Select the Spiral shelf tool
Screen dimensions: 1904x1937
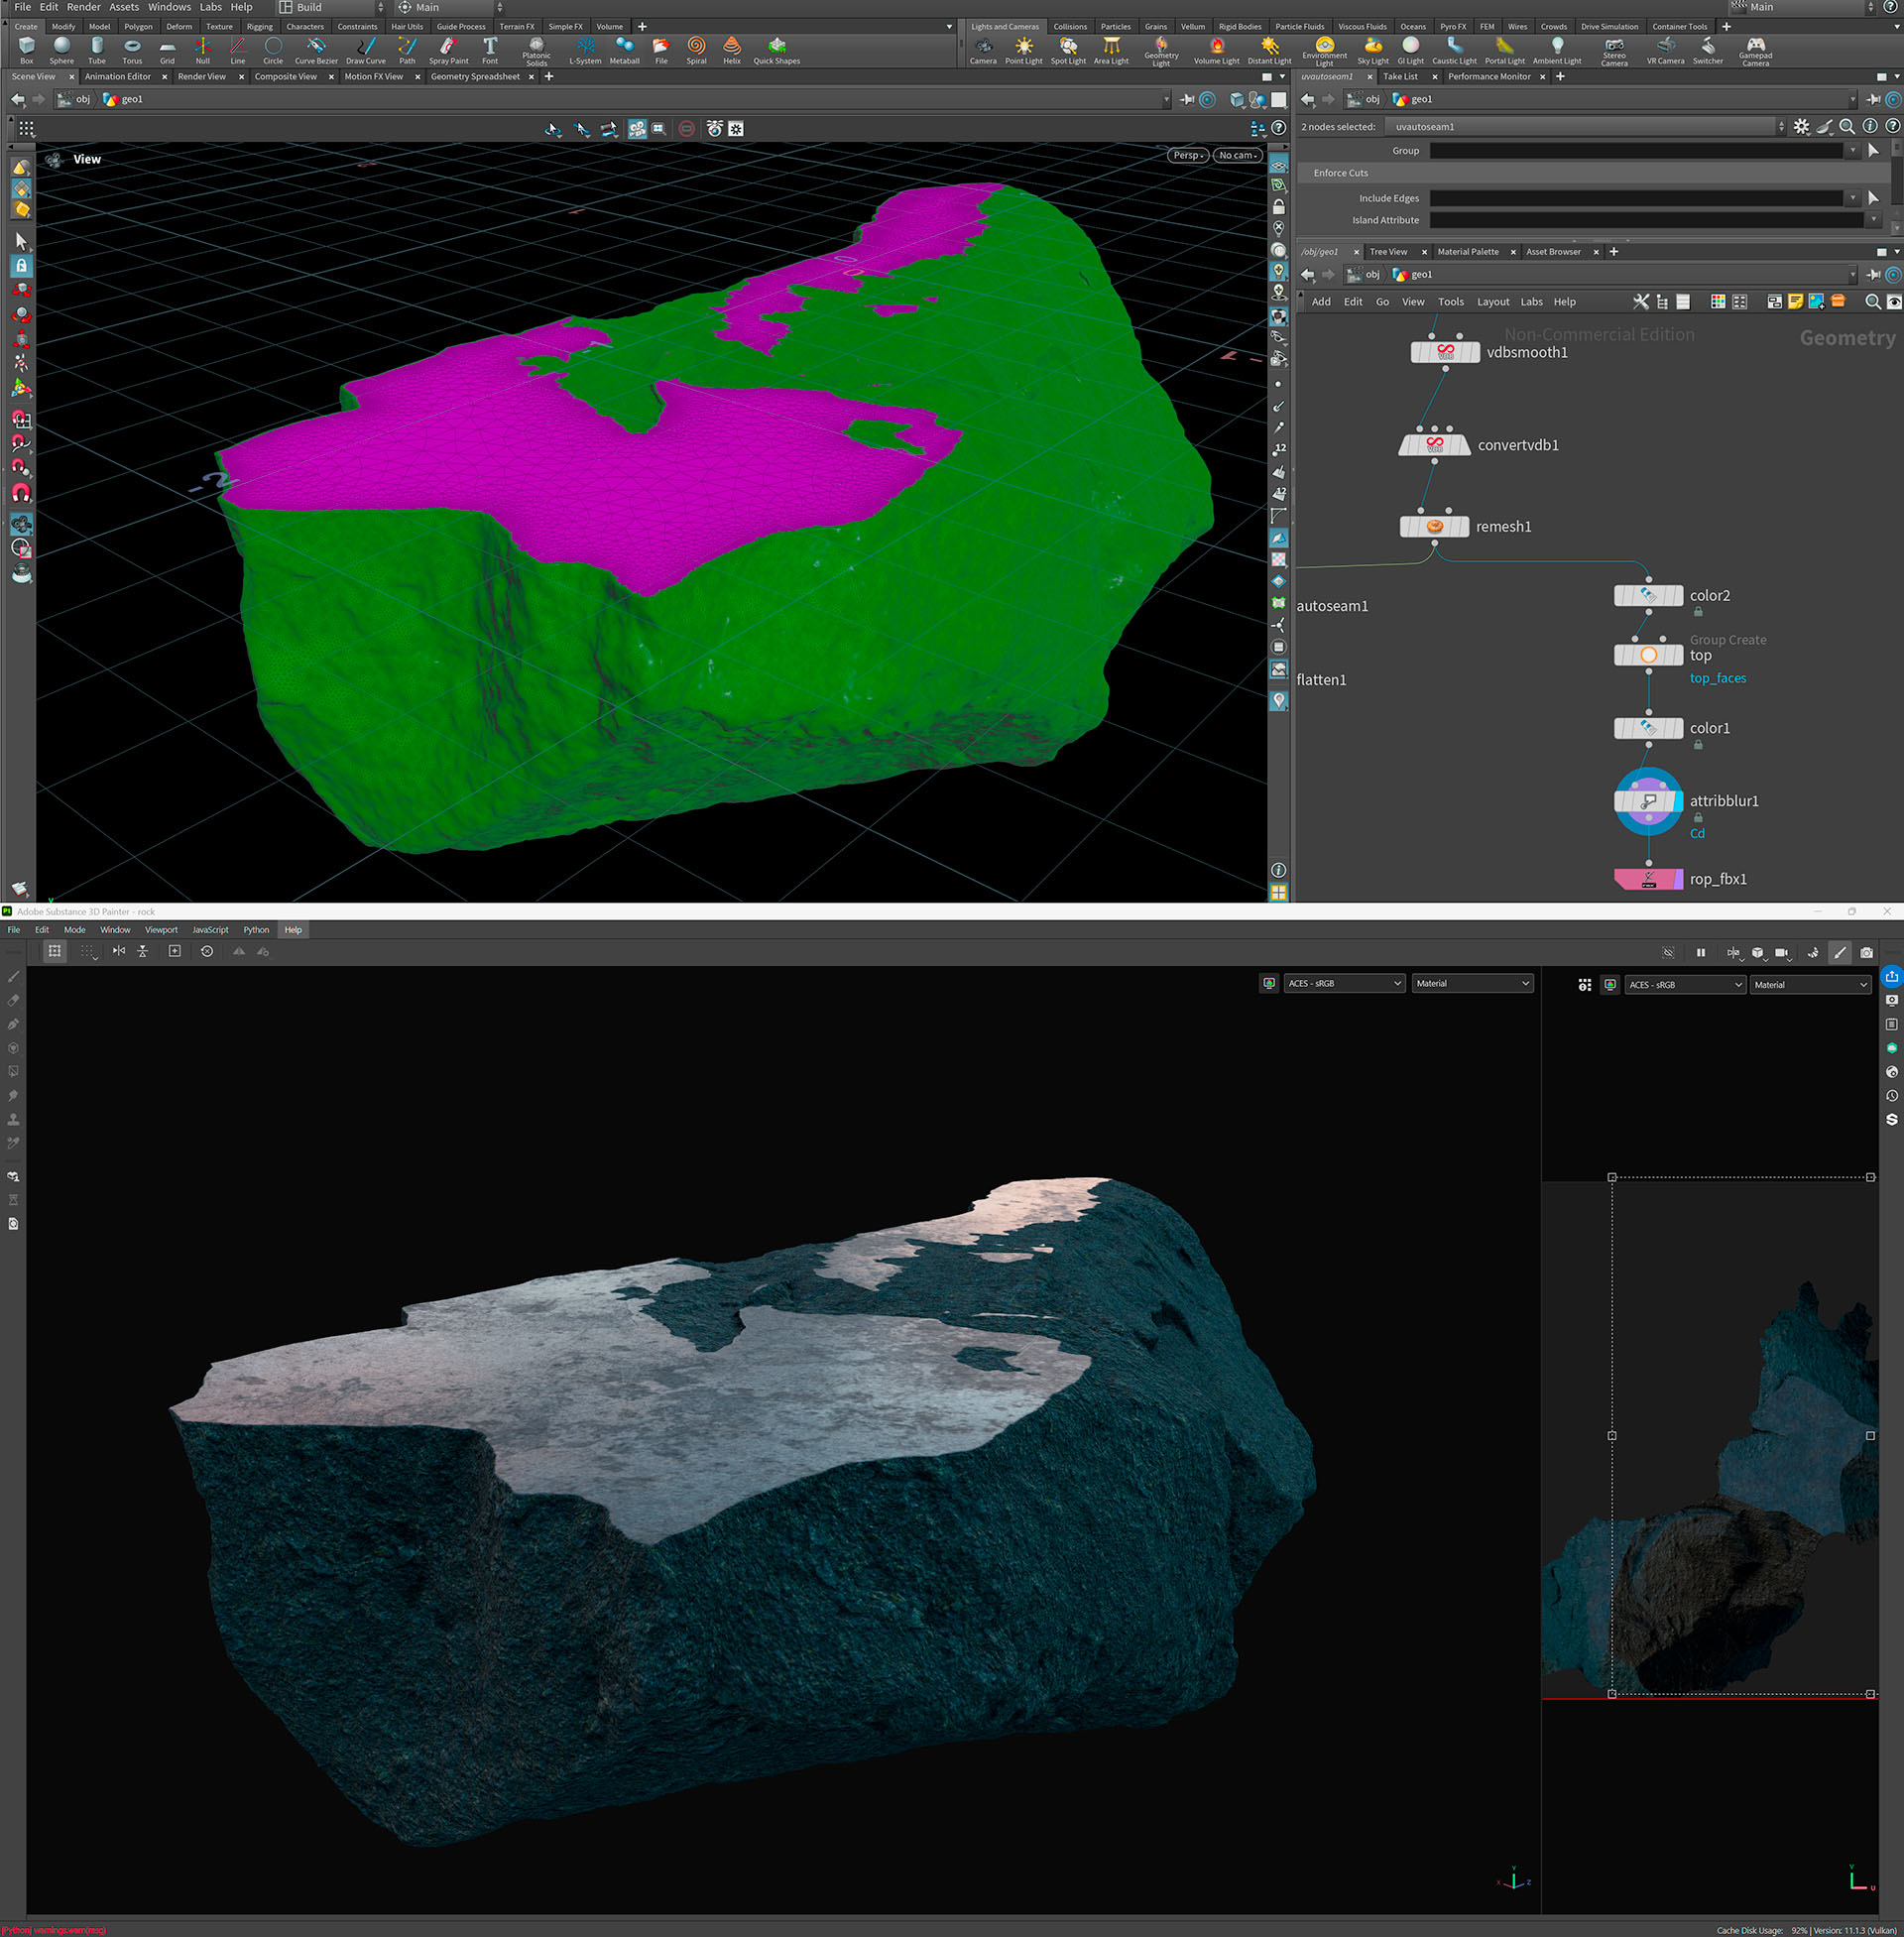(x=696, y=50)
